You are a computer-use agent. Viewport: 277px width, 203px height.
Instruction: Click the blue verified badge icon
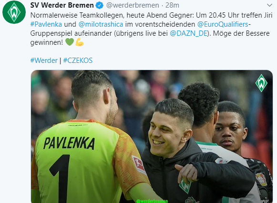pos(100,5)
